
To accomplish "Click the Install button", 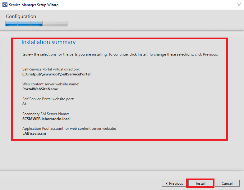I will point(200,183).
